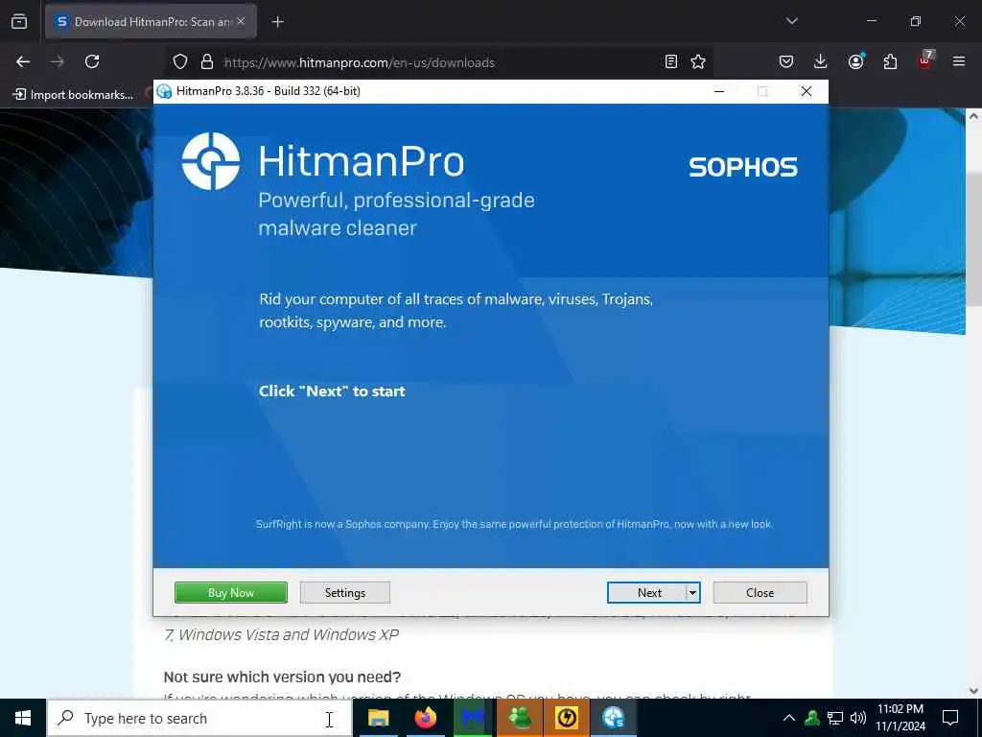
Task: Open the dropdown arrow beside Next
Action: click(692, 593)
